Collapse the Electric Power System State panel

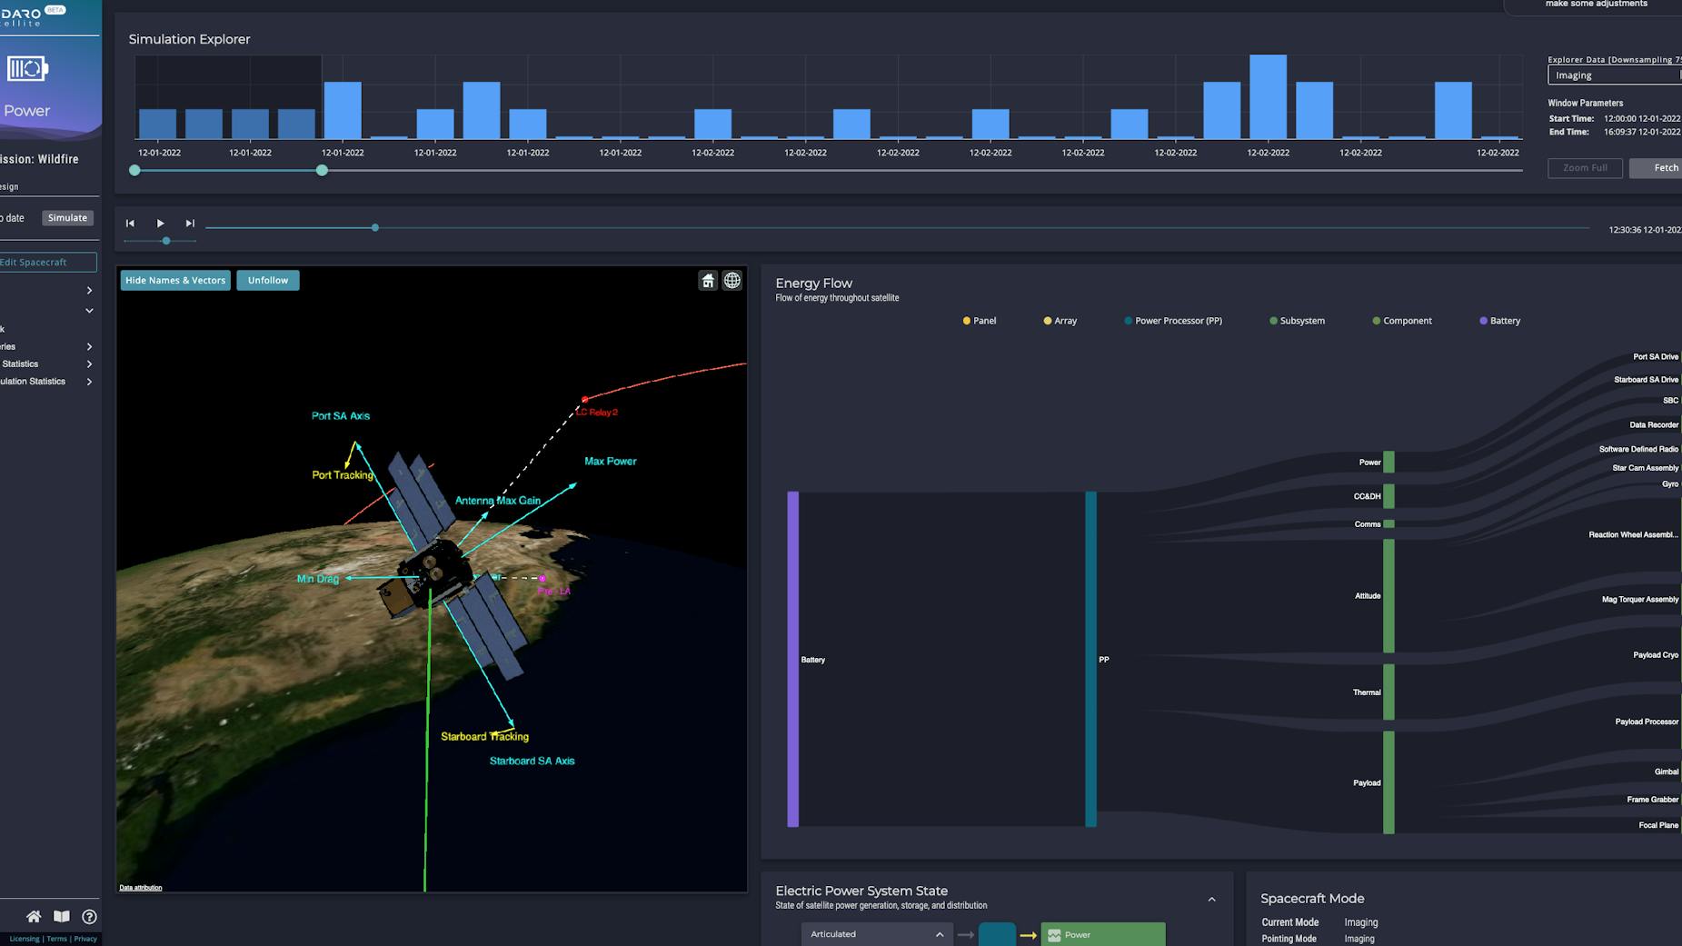coord(1212,899)
